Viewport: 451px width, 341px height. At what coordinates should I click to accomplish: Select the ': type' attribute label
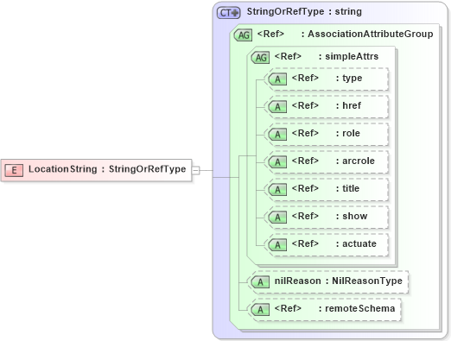[349, 79]
